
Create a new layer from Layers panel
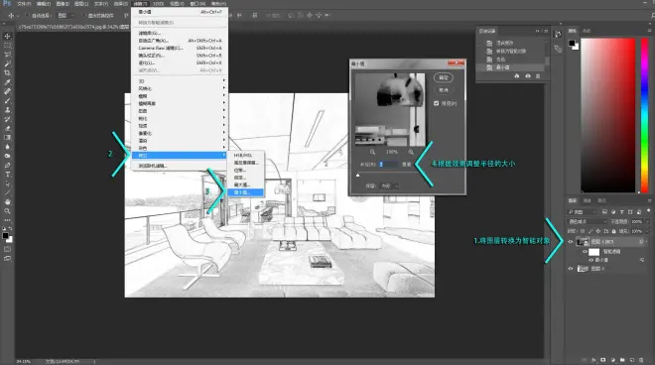click(x=632, y=360)
